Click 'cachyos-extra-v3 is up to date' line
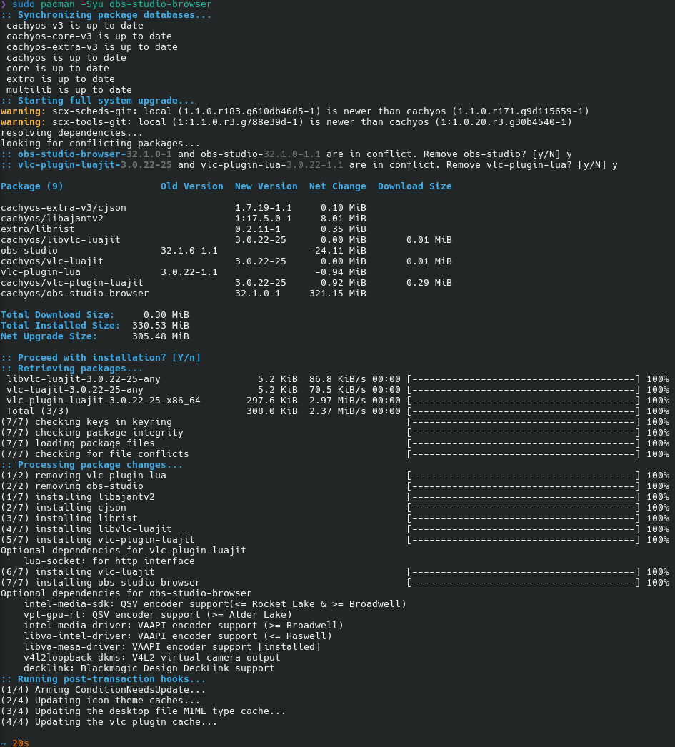 (x=92, y=47)
